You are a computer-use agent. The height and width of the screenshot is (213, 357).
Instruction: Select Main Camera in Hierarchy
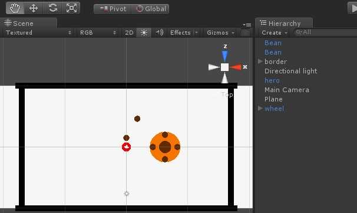(x=287, y=90)
